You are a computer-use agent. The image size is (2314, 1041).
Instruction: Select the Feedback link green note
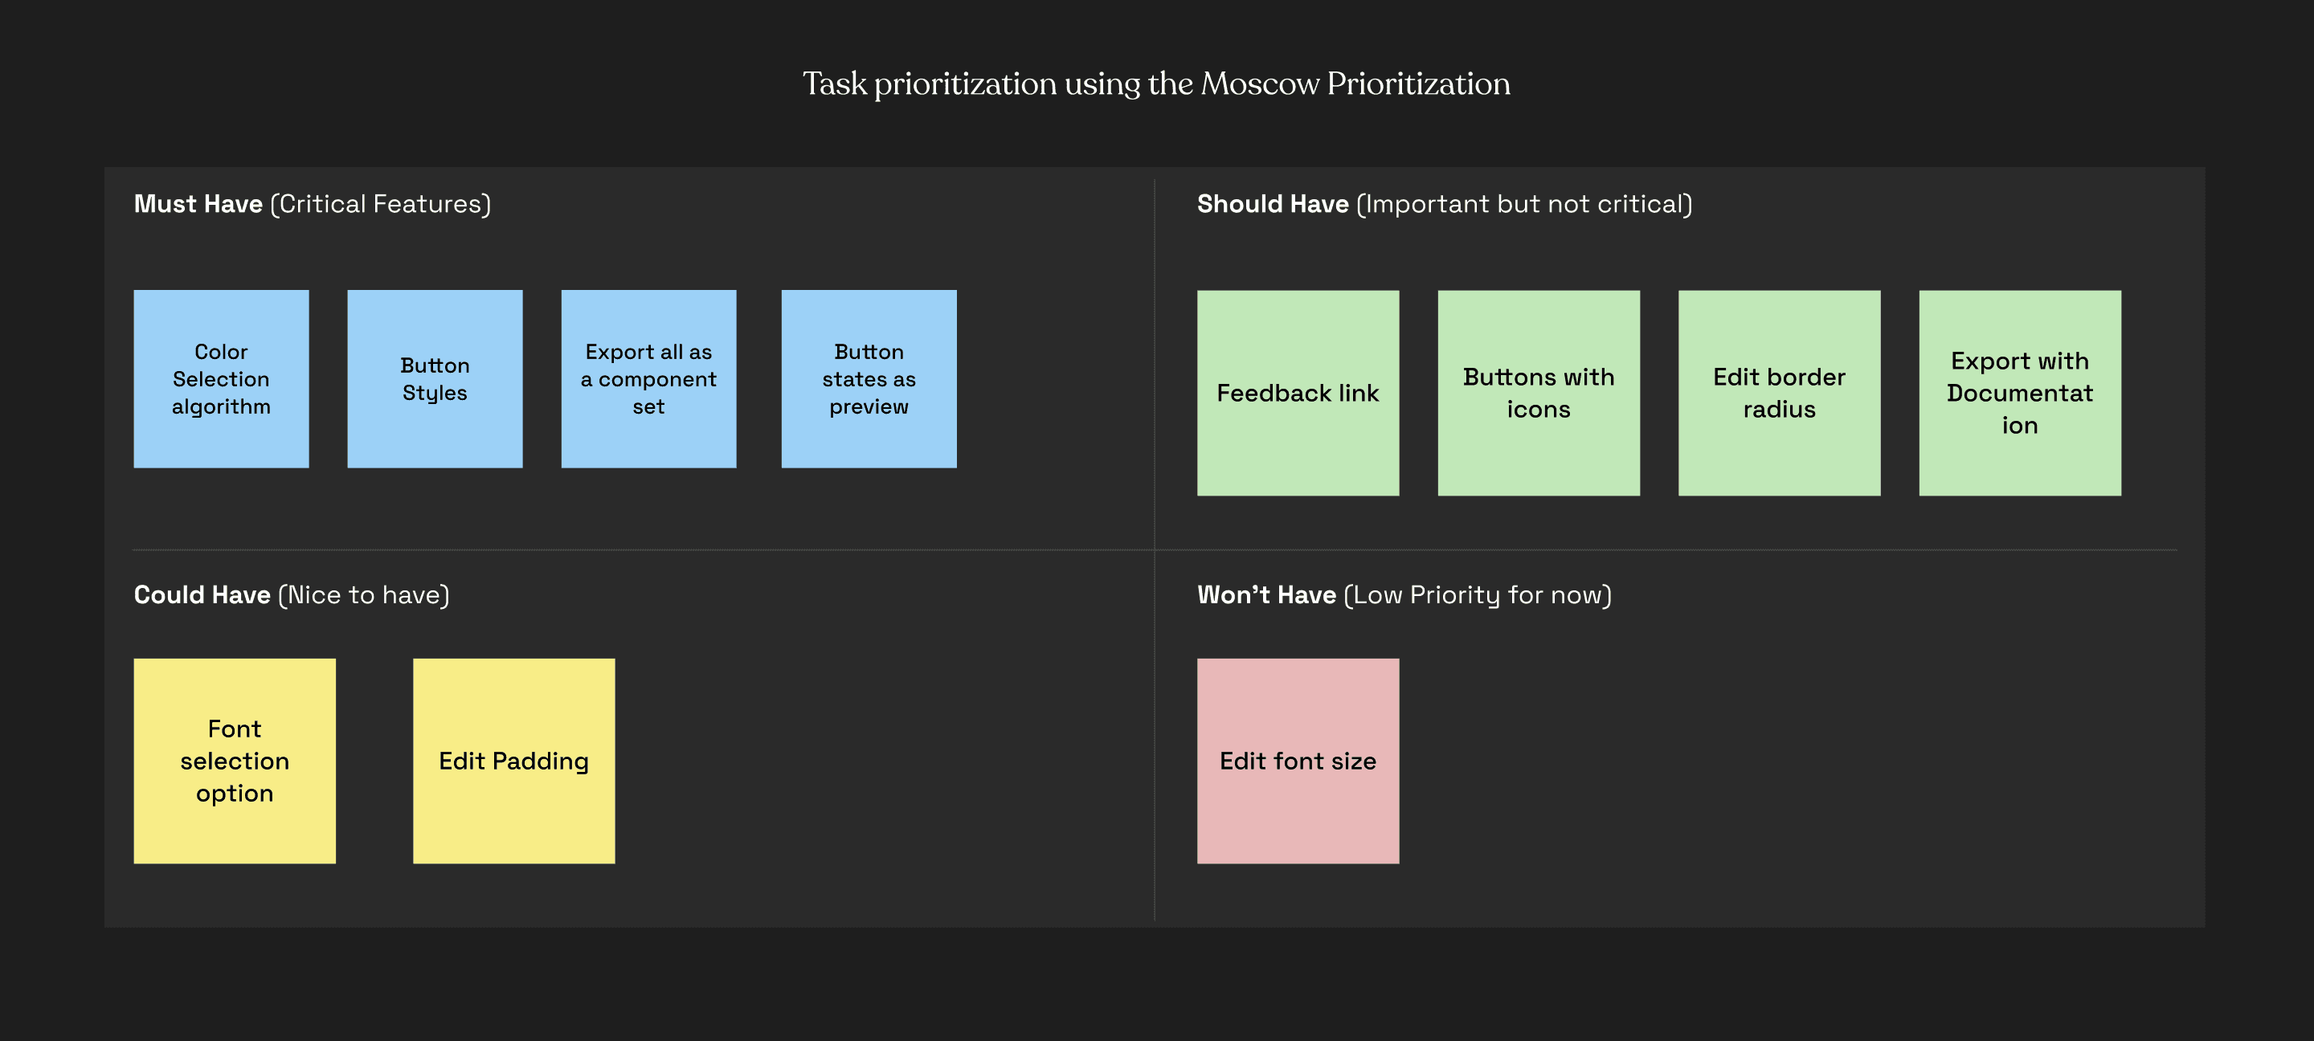point(1298,393)
